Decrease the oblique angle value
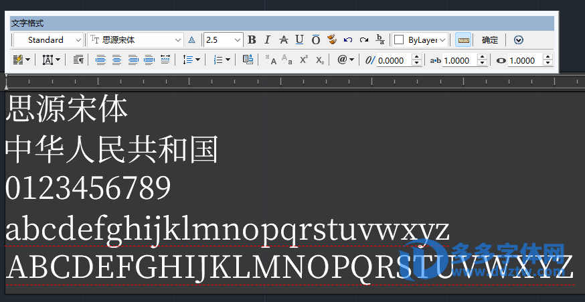585x302 pixels. [417, 63]
